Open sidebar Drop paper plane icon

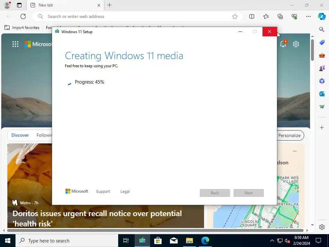[322, 107]
